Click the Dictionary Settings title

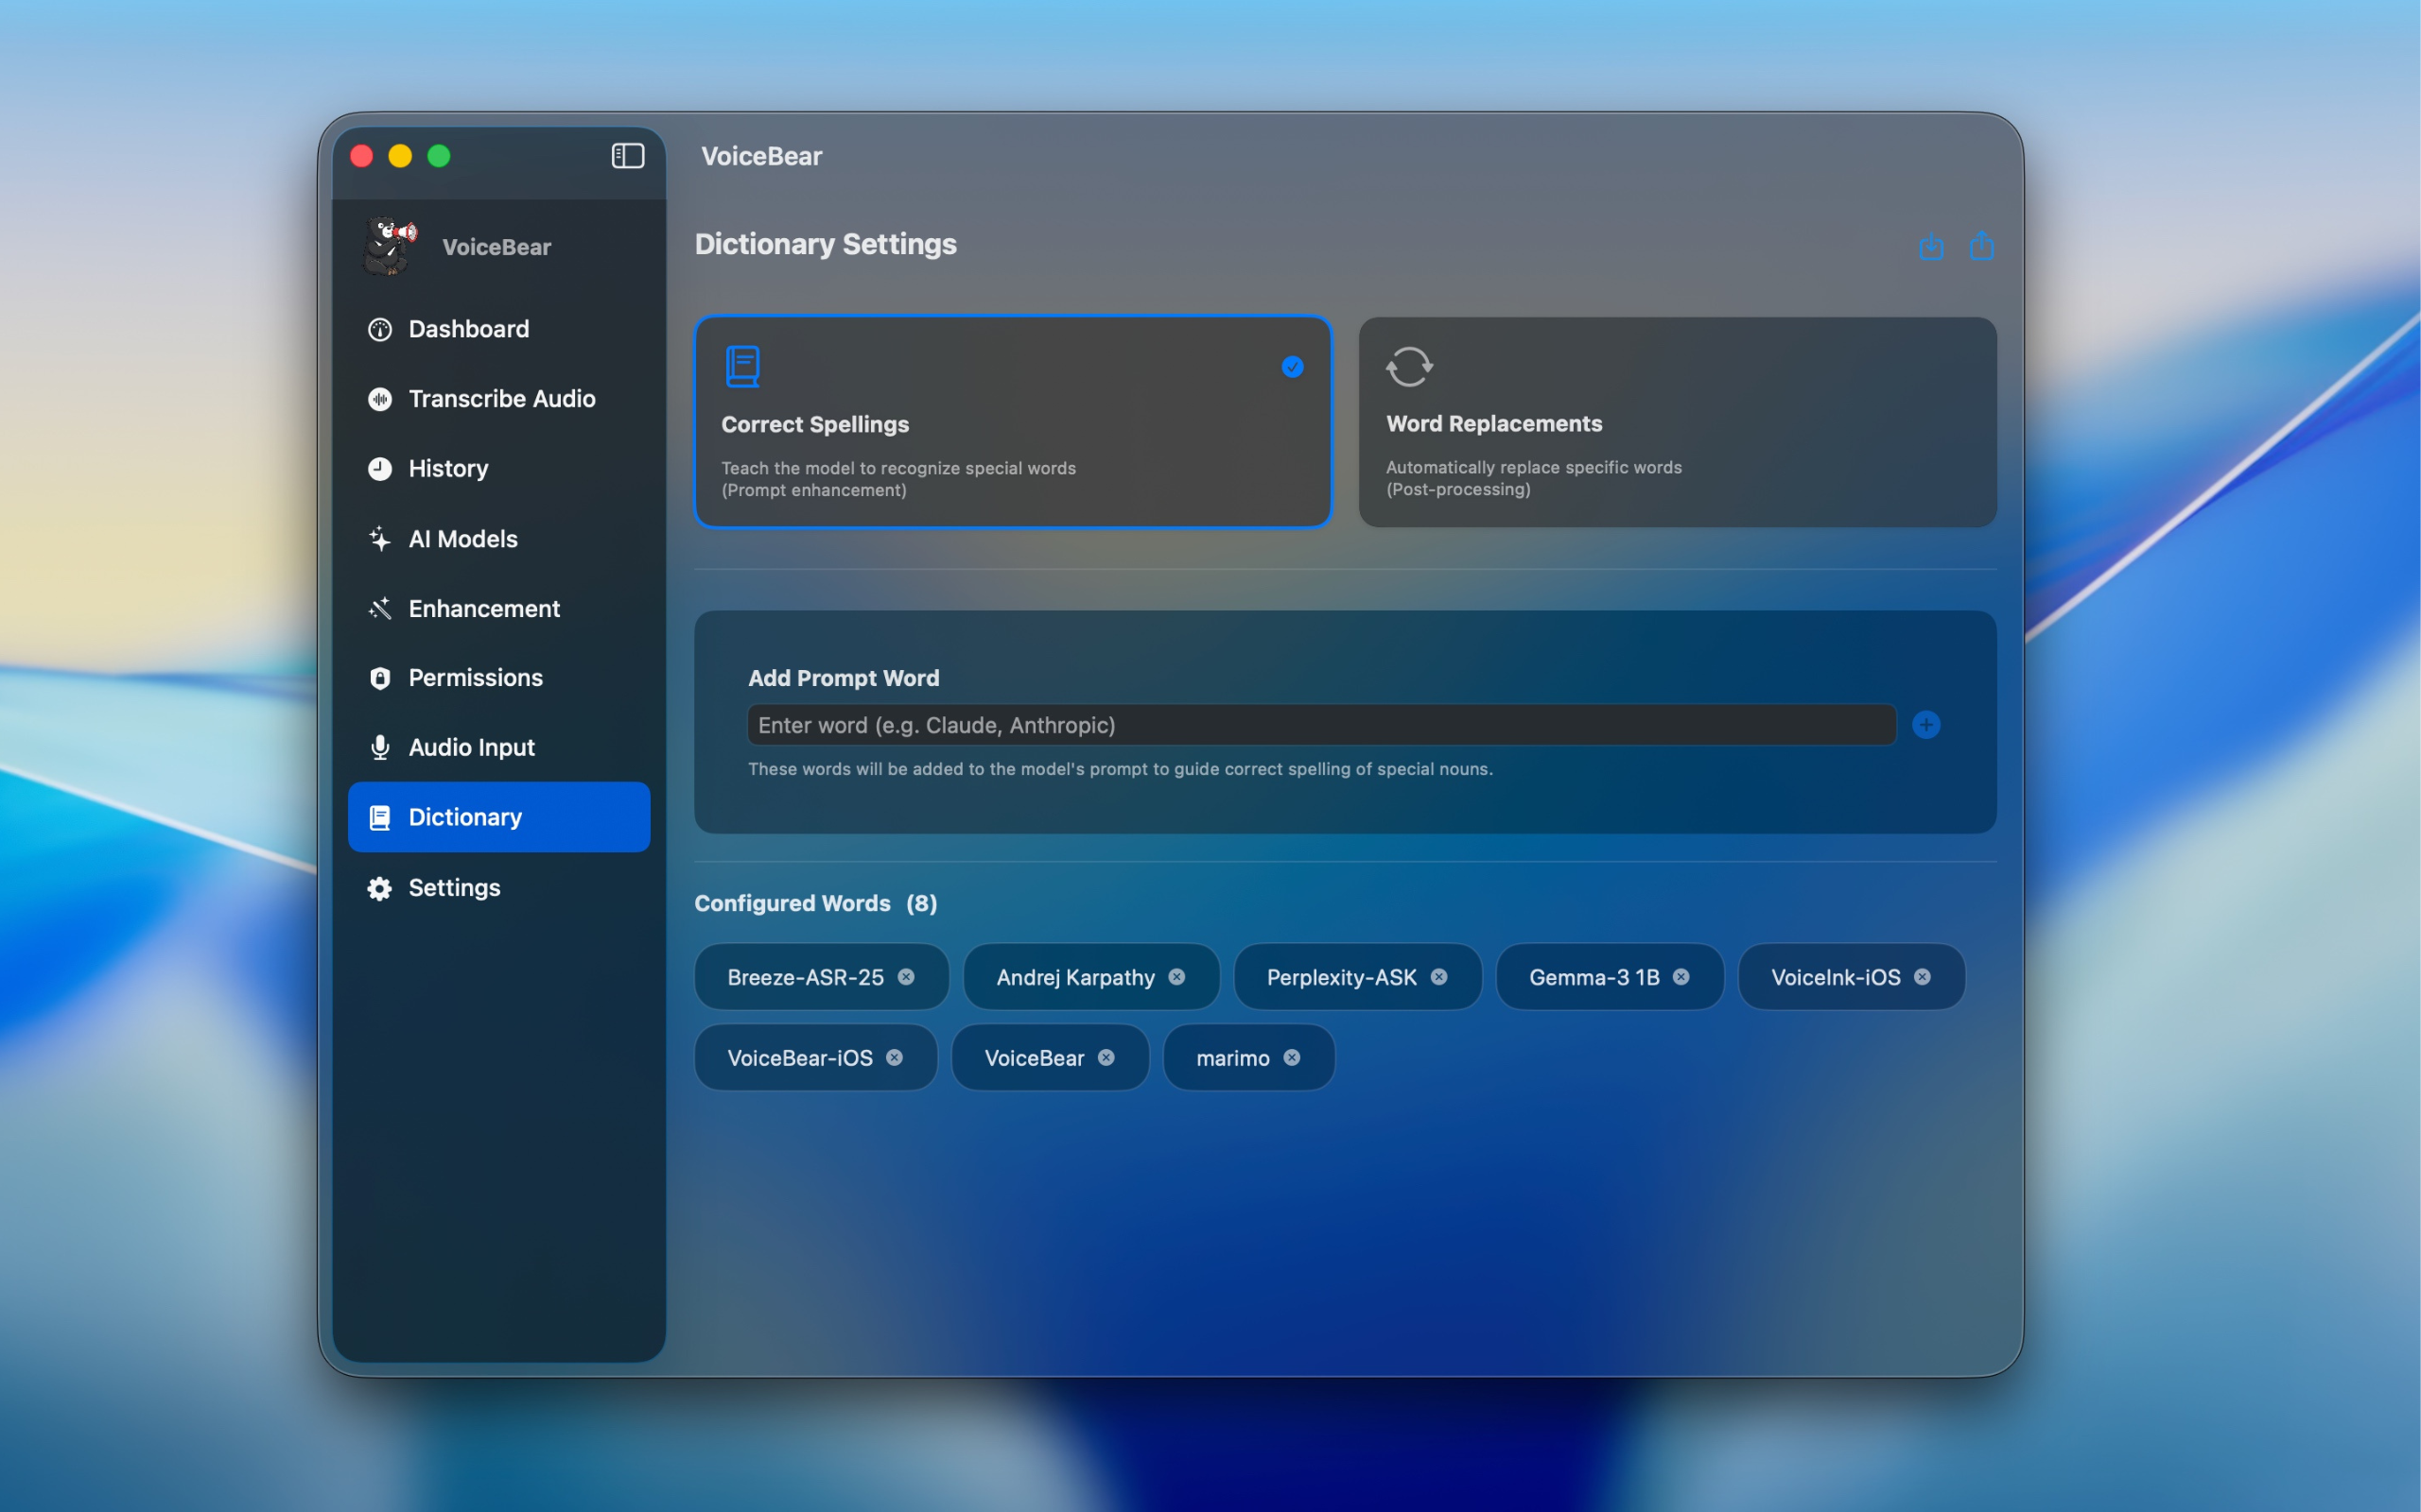pos(826,244)
